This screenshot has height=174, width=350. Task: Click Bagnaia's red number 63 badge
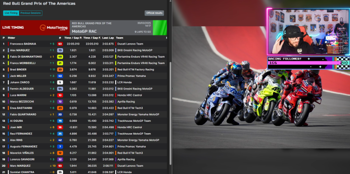[x=60, y=44]
